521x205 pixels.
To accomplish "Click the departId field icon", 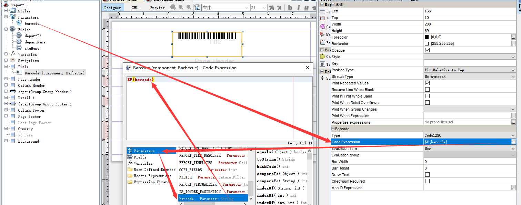I will (x=19, y=36).
